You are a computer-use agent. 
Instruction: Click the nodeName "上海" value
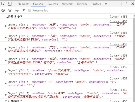click(x=52, y=36)
